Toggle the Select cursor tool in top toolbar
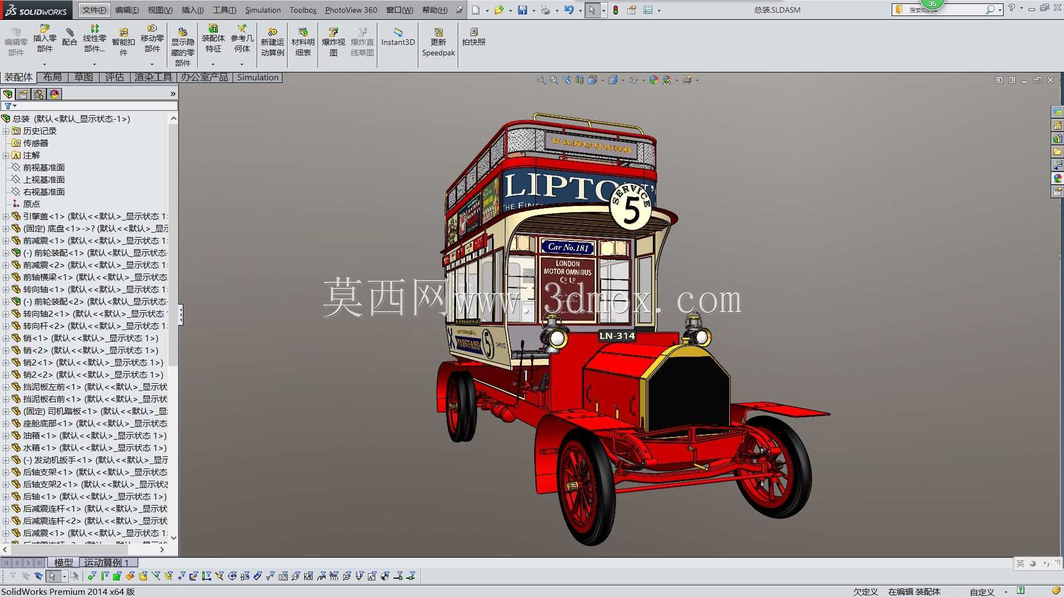This screenshot has width=1064, height=597. pos(592,10)
